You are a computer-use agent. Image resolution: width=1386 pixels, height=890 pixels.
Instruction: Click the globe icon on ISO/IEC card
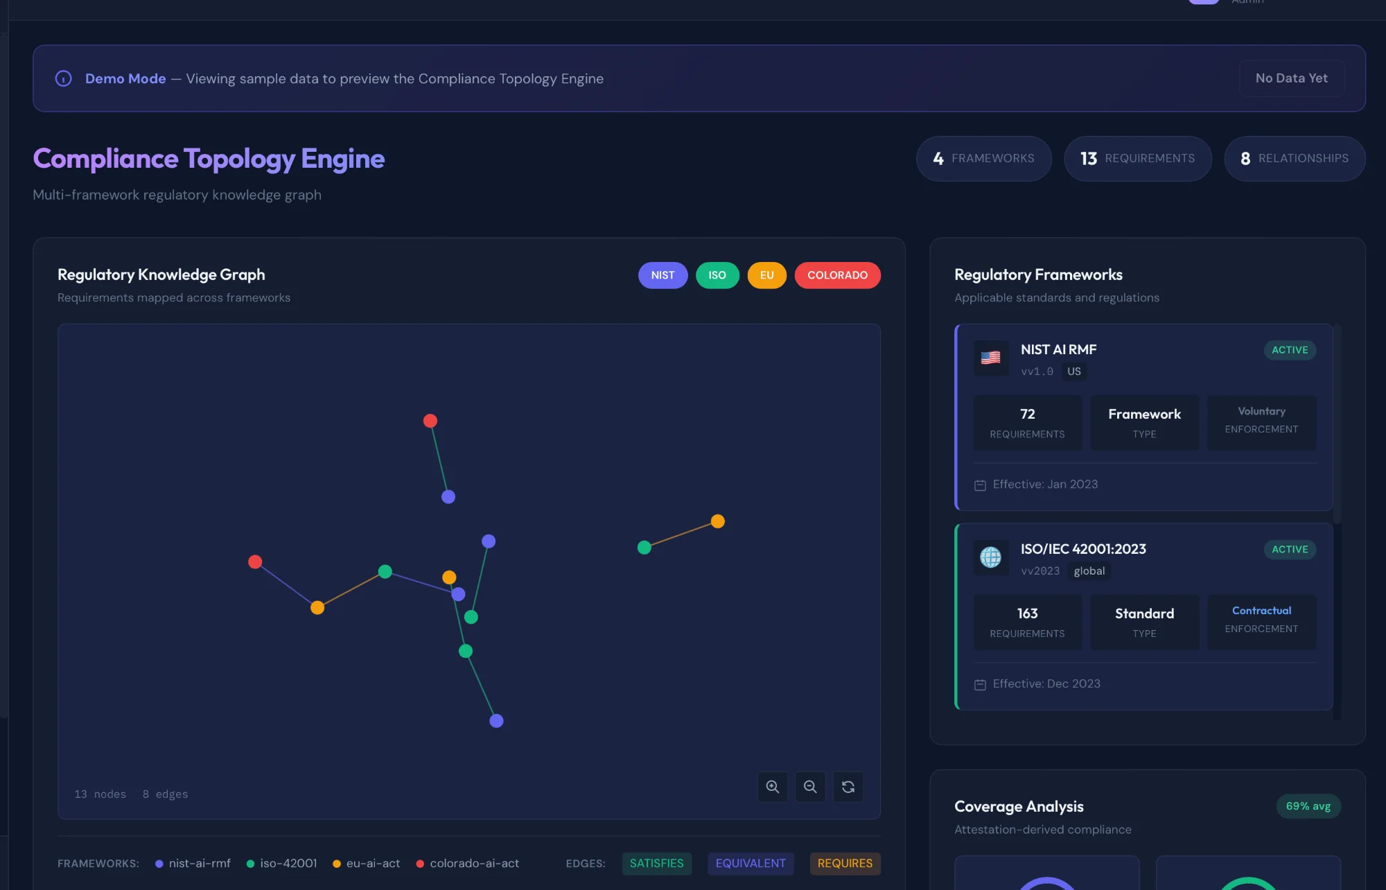coord(990,557)
